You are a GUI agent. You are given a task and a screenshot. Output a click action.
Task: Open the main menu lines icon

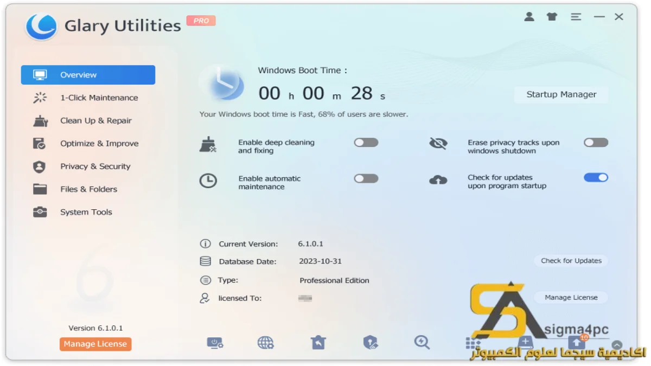click(576, 17)
